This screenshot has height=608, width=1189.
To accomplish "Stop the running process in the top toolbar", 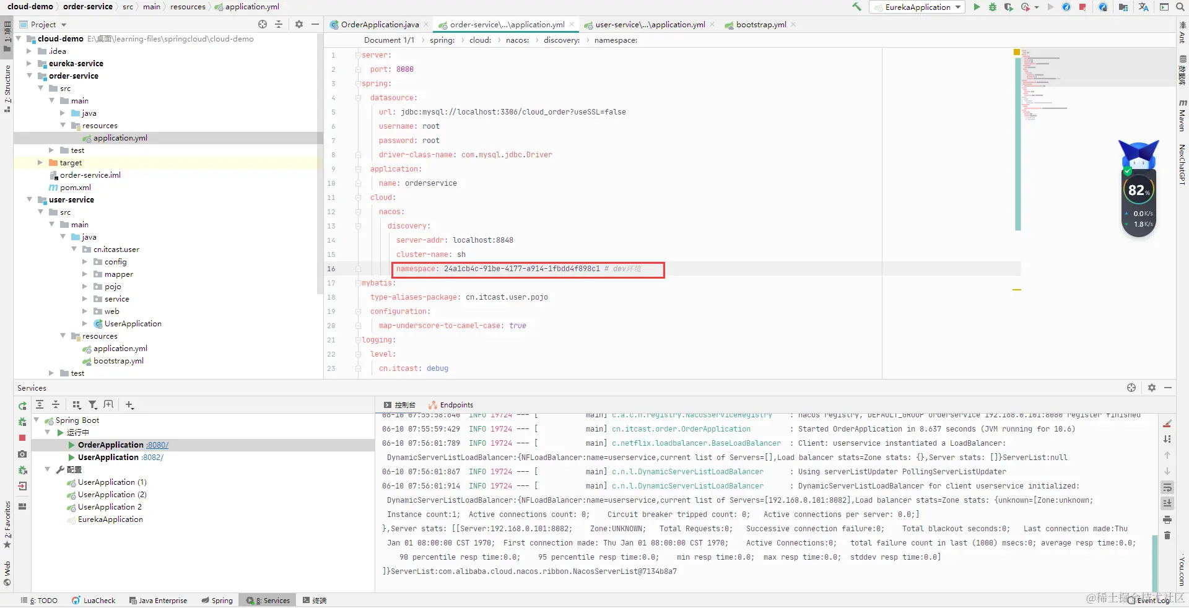I will [x=1082, y=7].
